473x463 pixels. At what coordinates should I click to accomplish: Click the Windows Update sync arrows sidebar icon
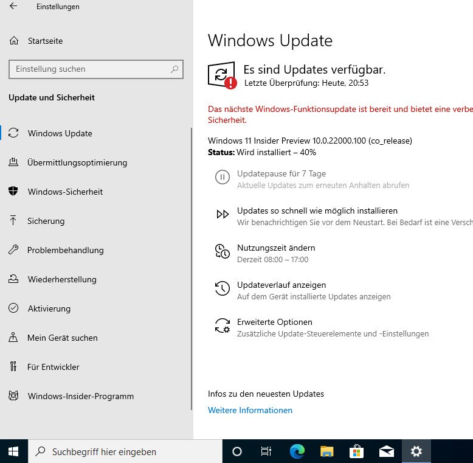click(x=13, y=133)
